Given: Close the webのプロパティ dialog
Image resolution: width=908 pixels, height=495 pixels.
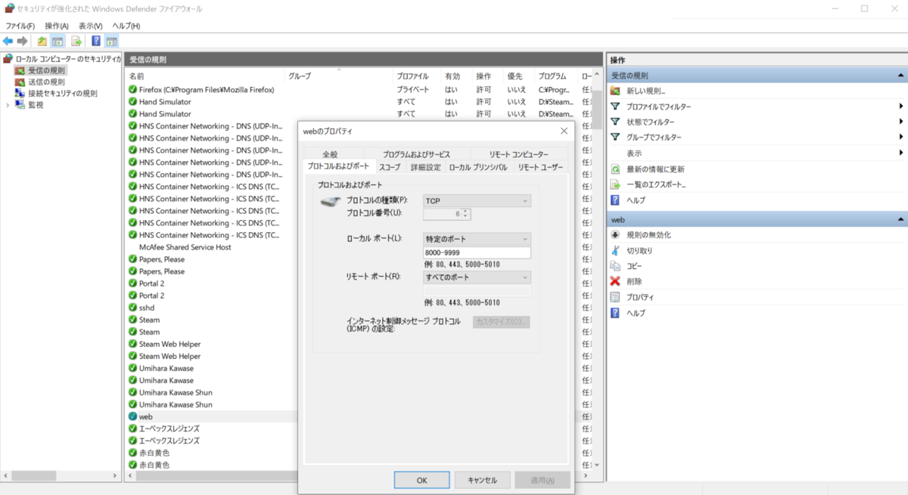Looking at the screenshot, I should [564, 131].
